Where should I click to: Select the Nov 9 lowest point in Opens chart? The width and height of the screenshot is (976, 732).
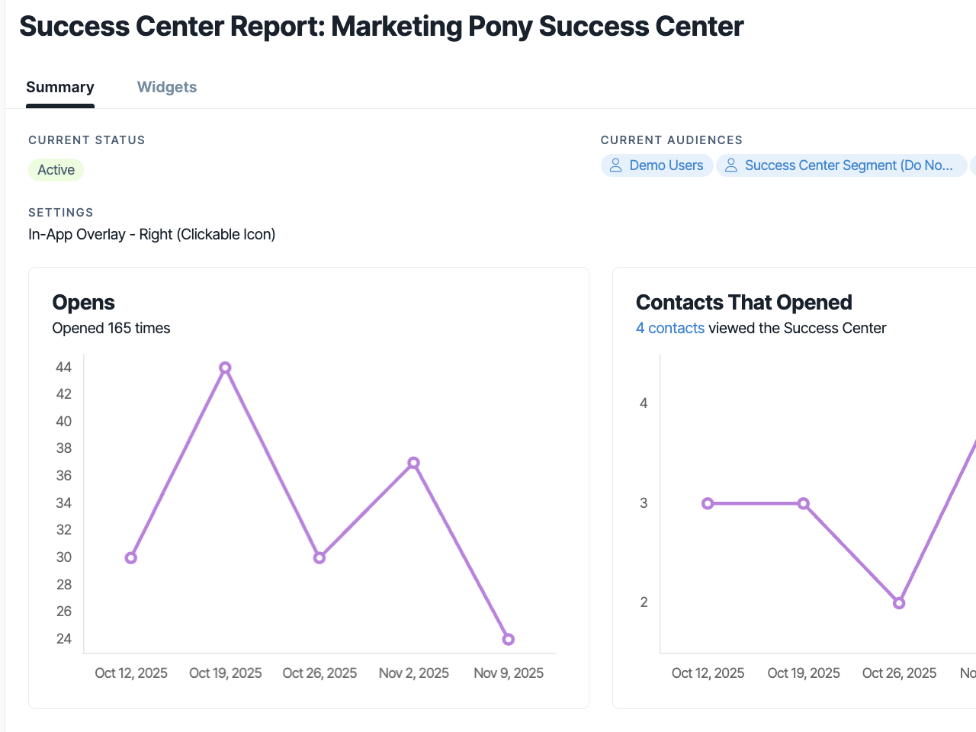tap(509, 639)
